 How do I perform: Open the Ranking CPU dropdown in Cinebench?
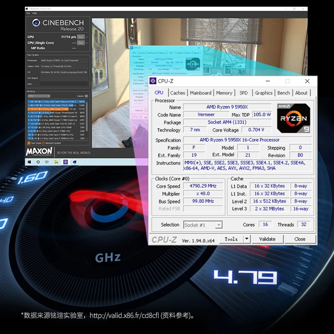(x=39, y=96)
